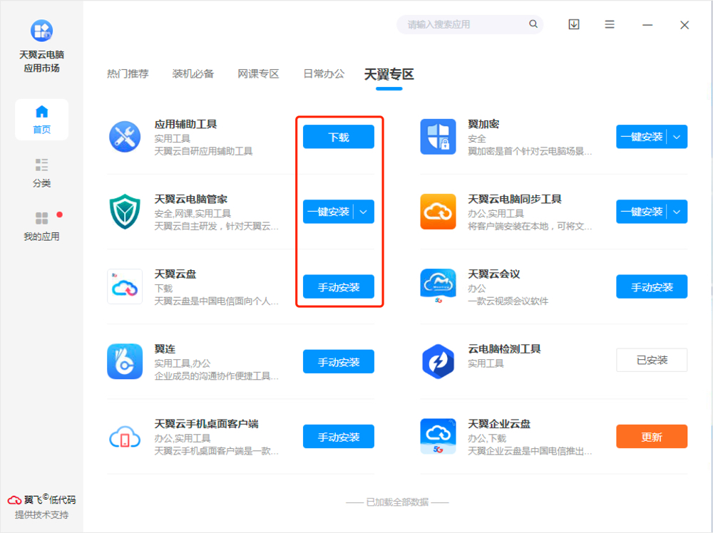713x533 pixels.
Task: Close the app market window
Action: tap(684, 25)
